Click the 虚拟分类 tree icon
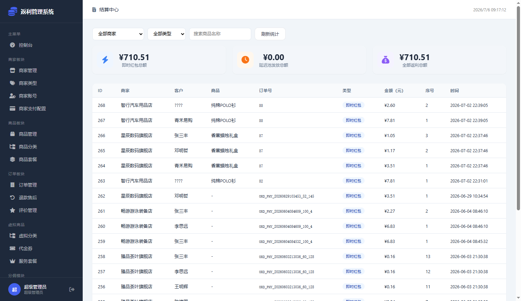The height and width of the screenshot is (301, 521). pyautogui.click(x=12, y=236)
